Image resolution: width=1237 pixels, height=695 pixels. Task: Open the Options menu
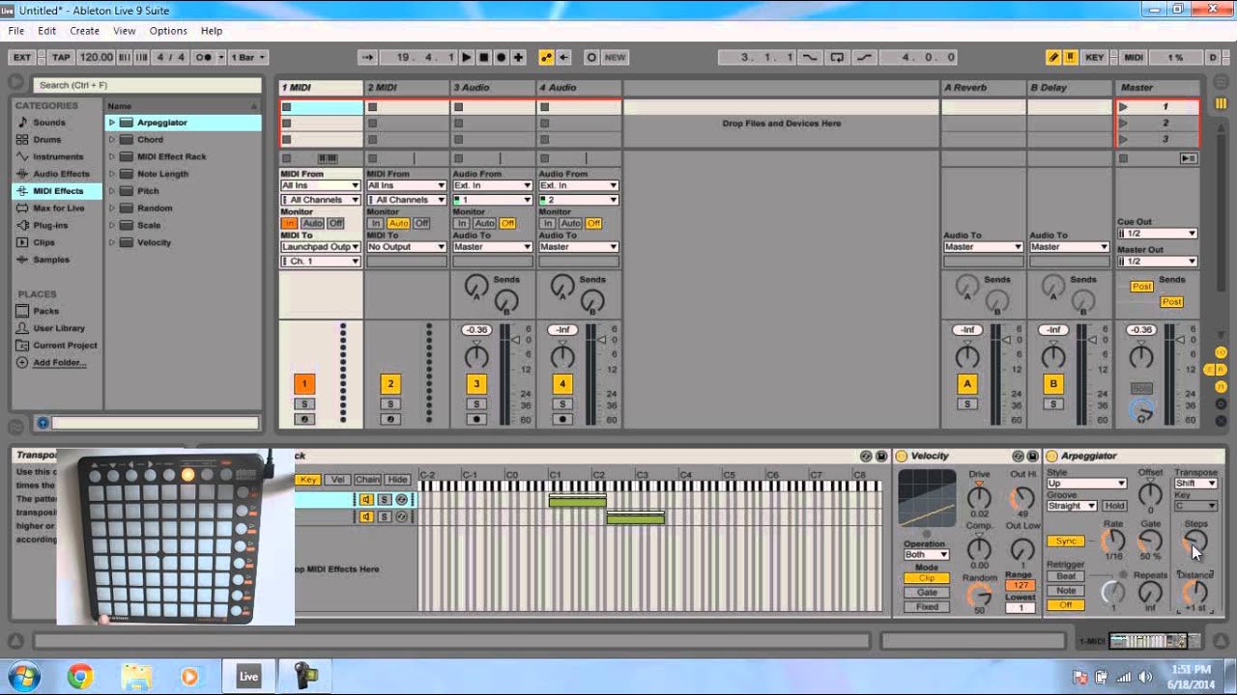(x=168, y=31)
